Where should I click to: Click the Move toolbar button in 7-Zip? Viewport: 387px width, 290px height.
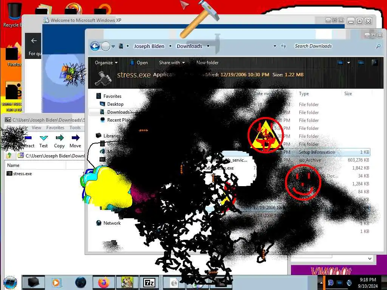point(75,141)
